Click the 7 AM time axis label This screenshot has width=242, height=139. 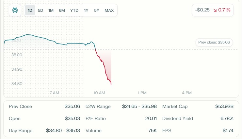54,93
